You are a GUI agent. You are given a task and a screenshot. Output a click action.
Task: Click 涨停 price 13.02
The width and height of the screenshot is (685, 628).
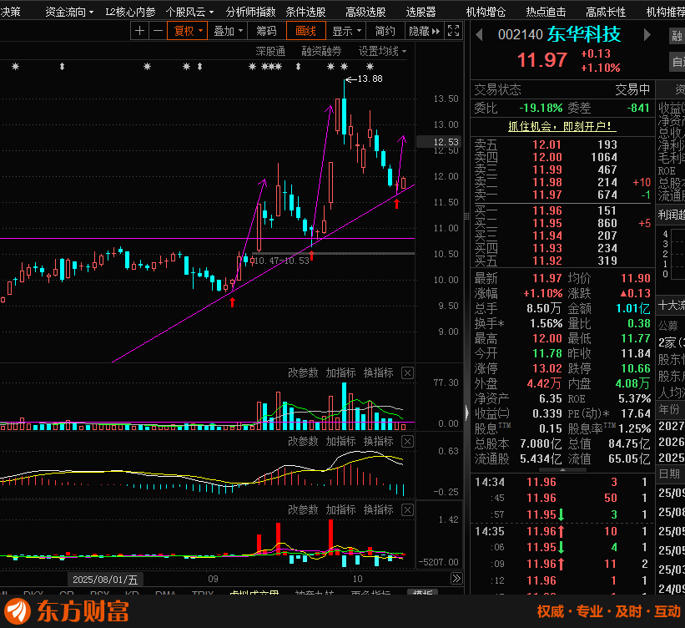(547, 368)
